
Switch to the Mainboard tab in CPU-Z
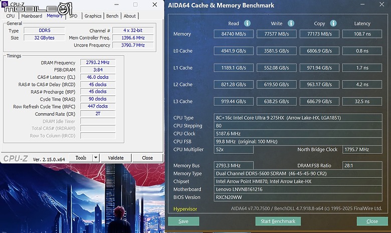click(x=32, y=16)
